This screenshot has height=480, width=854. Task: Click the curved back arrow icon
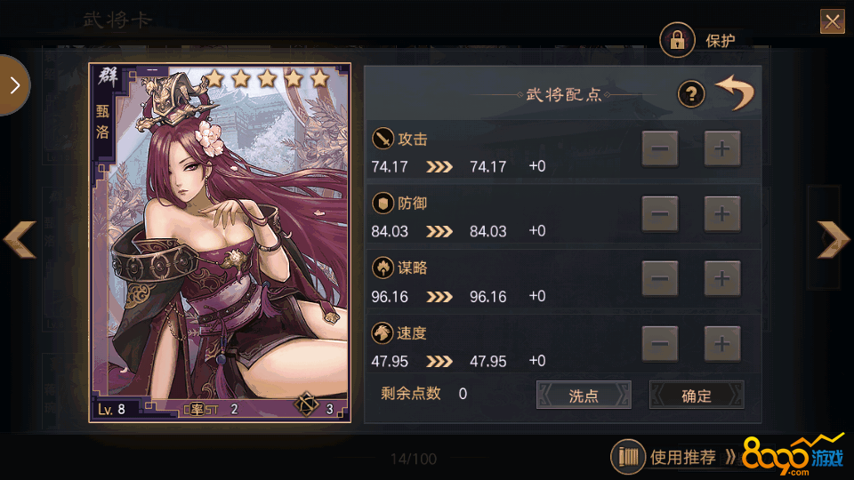coord(736,92)
